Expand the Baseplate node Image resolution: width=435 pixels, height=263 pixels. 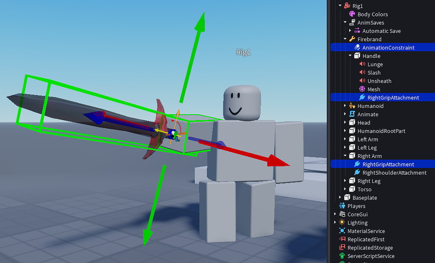click(x=340, y=197)
